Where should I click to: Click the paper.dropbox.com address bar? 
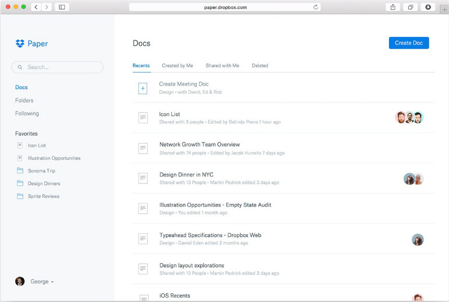point(225,7)
